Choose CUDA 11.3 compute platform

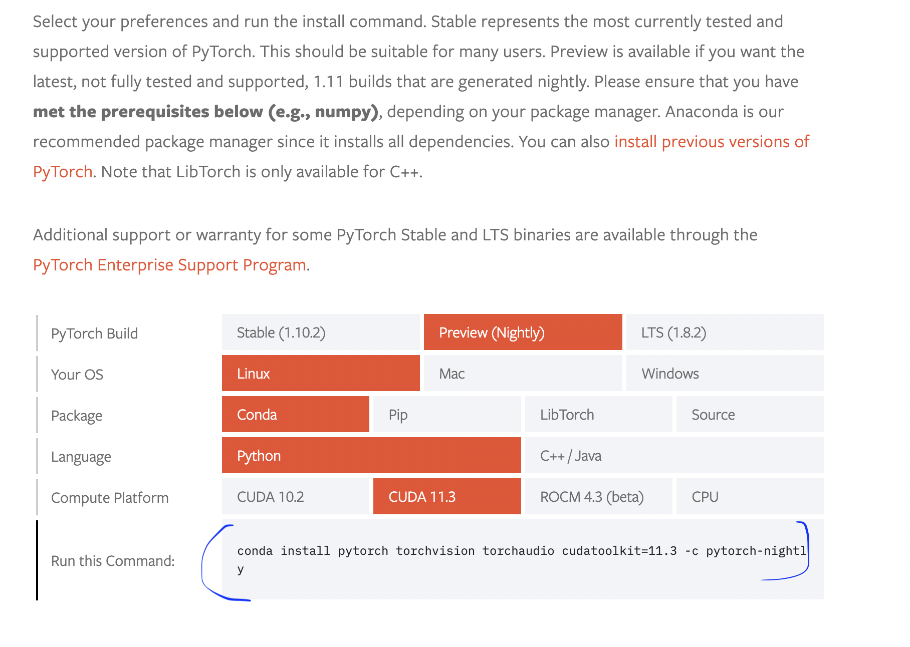pyautogui.click(x=447, y=497)
